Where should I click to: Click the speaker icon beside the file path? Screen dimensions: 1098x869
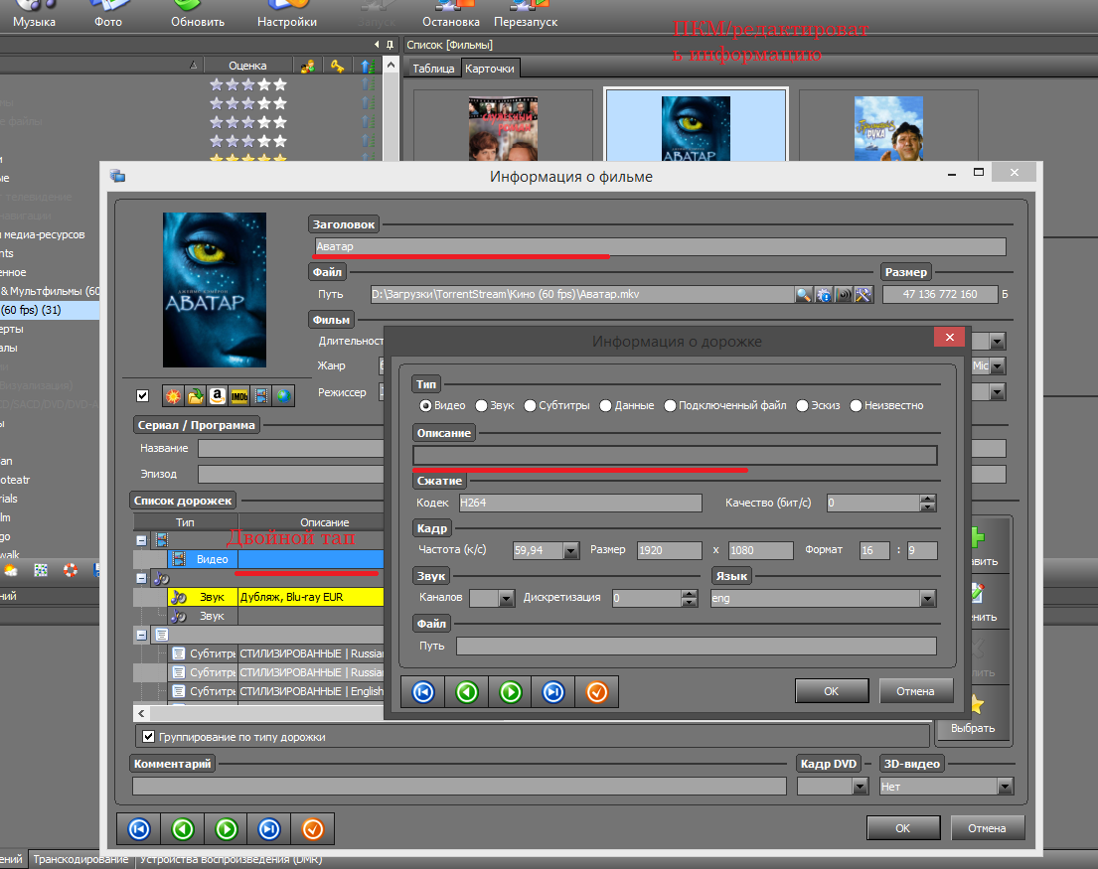click(x=844, y=295)
